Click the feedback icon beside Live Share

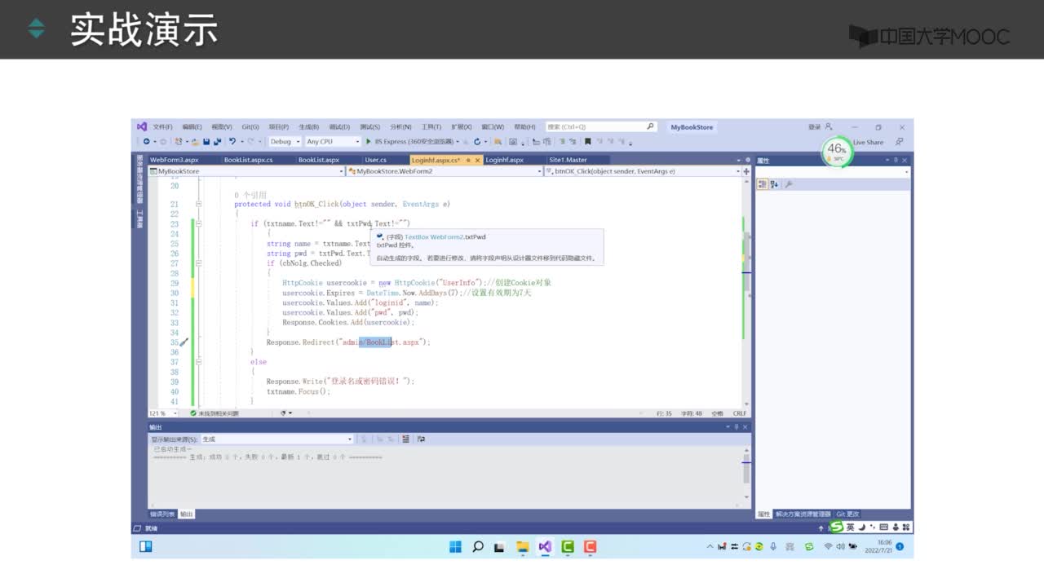point(899,142)
